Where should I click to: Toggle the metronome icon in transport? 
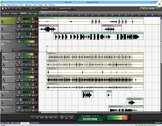[x=67, y=118]
